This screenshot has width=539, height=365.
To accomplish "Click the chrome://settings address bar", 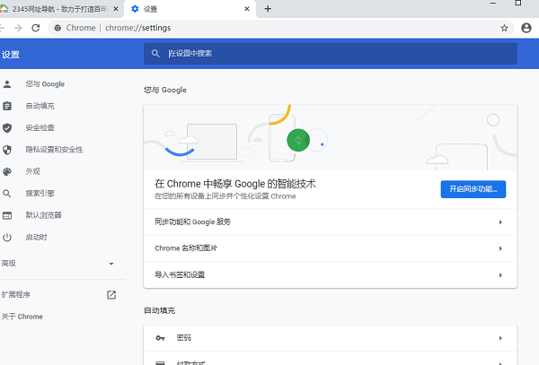I will tap(280, 28).
